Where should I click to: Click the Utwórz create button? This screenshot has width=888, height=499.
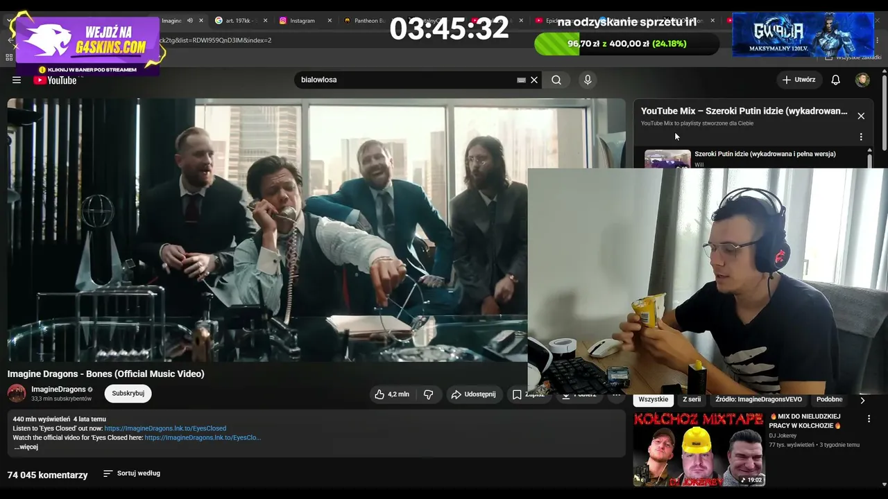(x=799, y=80)
